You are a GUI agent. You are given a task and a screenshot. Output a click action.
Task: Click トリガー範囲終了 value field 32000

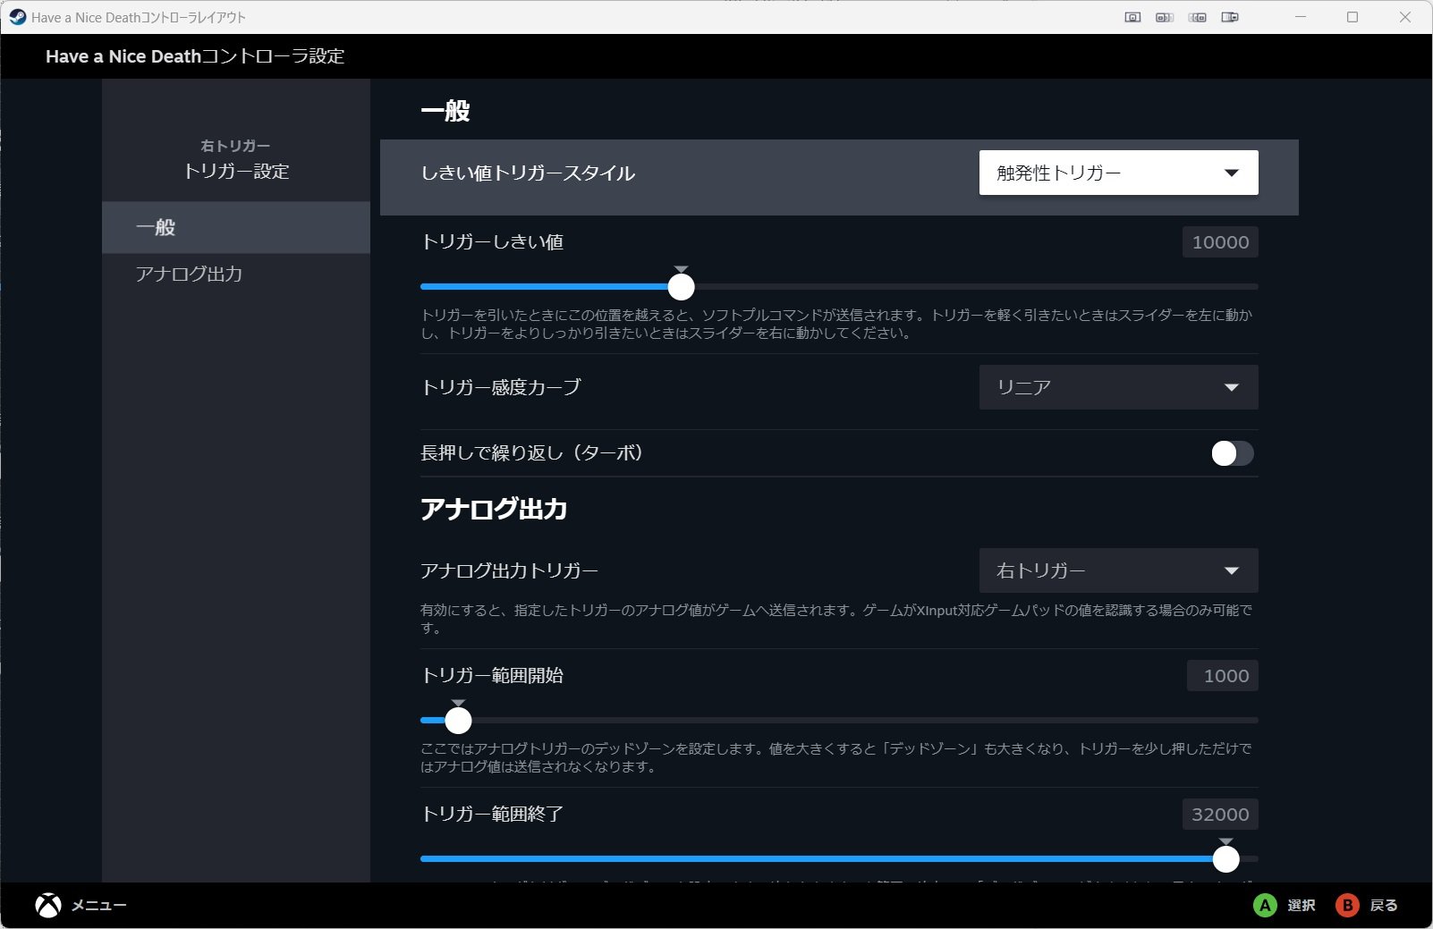tap(1220, 815)
